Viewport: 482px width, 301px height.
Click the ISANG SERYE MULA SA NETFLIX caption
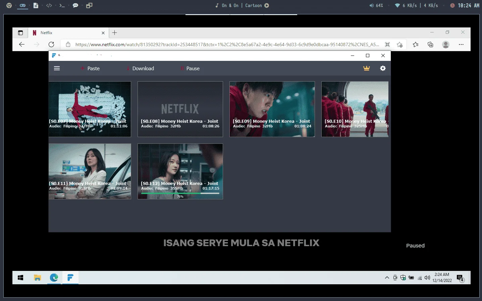pyautogui.click(x=241, y=243)
